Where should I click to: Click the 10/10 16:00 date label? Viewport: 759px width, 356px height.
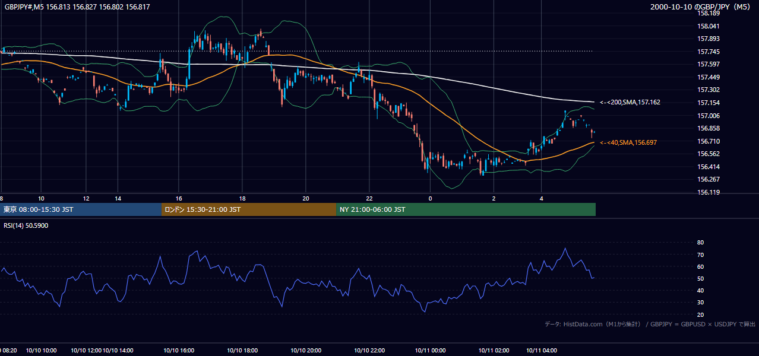point(179,351)
